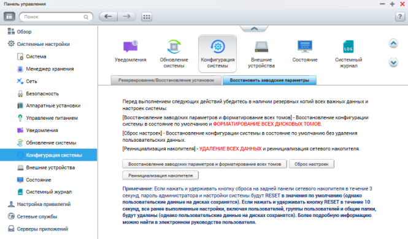Go forward with the right arrow button
Screen dimensions: 408x239
tap(127, 17)
